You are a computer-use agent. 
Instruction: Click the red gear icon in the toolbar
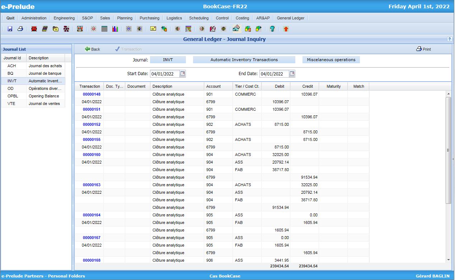click(93, 28)
